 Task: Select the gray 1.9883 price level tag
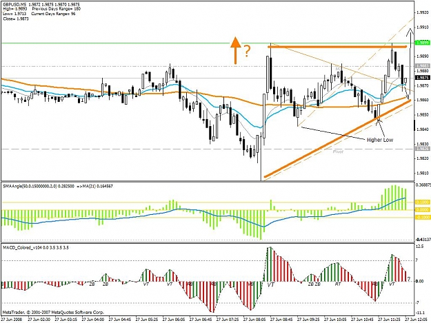click(x=423, y=66)
